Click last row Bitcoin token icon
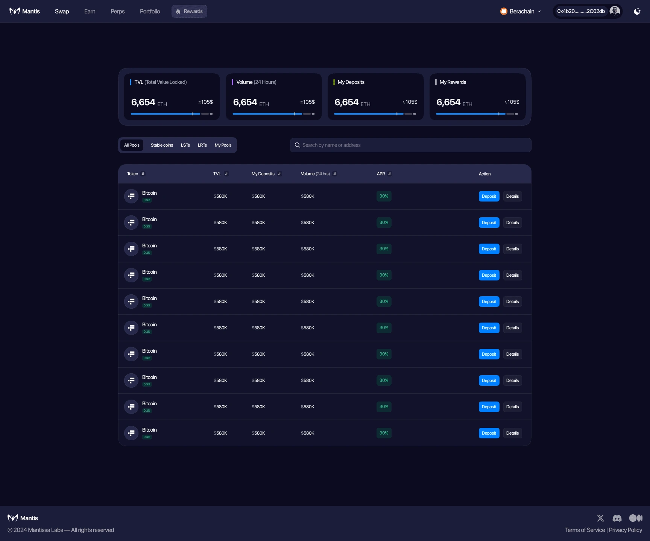Image resolution: width=650 pixels, height=541 pixels. [131, 433]
